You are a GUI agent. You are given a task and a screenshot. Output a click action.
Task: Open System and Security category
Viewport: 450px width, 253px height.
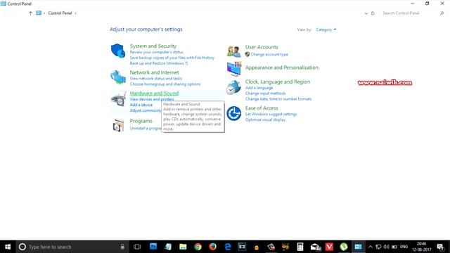click(153, 46)
